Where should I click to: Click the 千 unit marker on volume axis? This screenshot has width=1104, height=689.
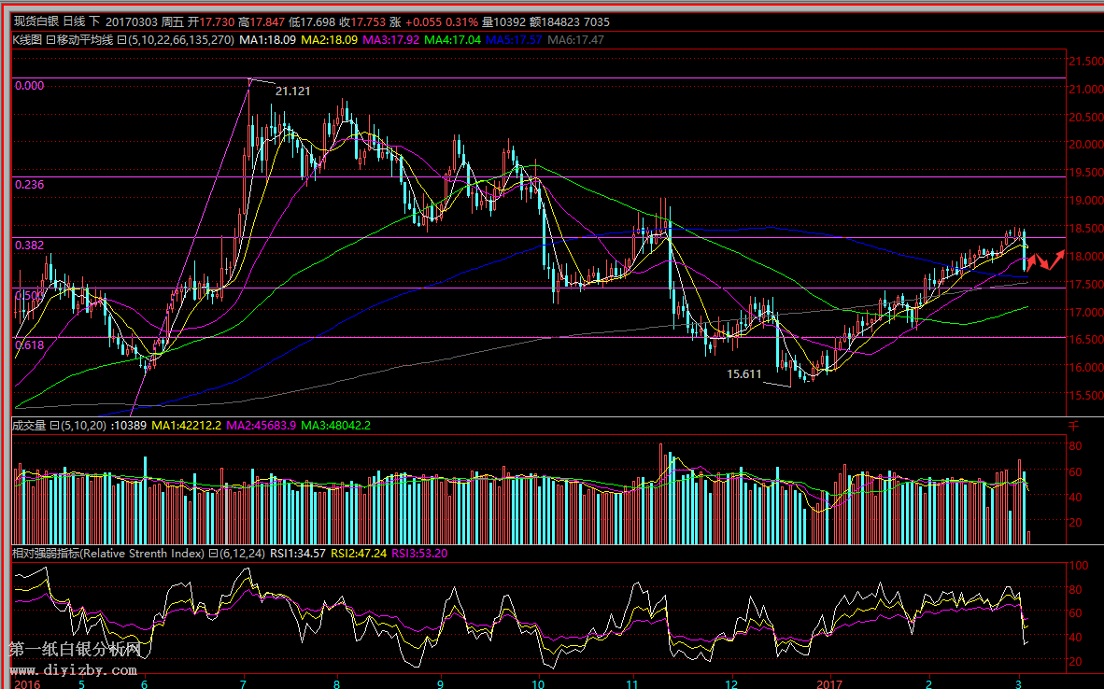click(1073, 426)
